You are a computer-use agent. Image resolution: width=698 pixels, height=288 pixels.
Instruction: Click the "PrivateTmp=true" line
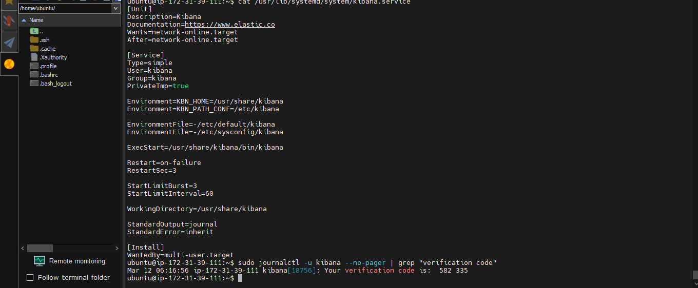pos(158,86)
